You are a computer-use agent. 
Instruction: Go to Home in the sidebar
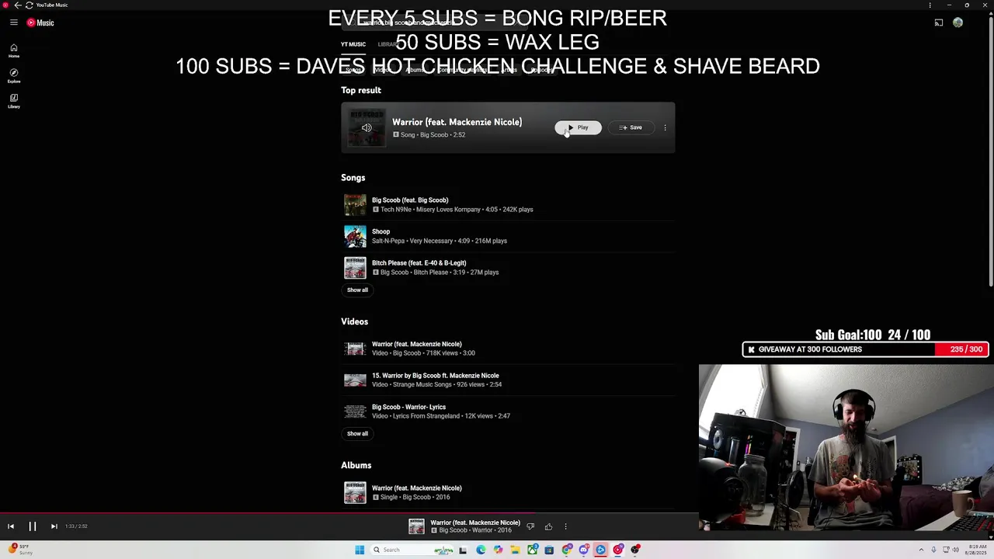[x=13, y=51]
